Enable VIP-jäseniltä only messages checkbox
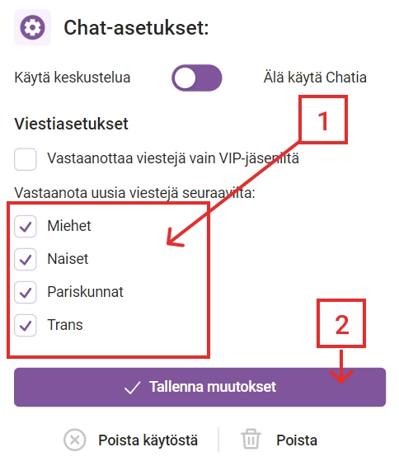The image size is (399, 466). click(x=26, y=159)
